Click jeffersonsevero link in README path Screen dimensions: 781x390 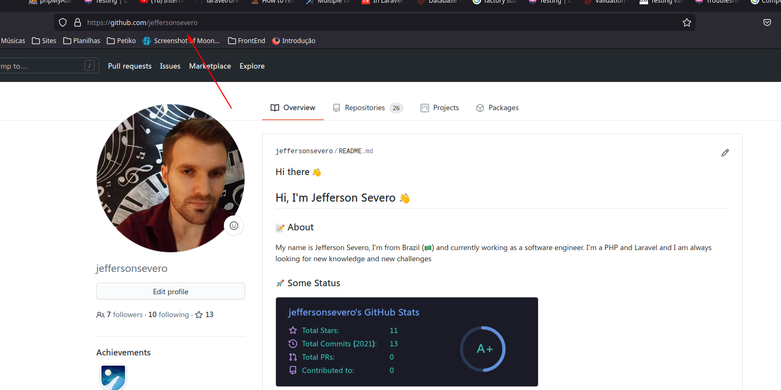[304, 151]
